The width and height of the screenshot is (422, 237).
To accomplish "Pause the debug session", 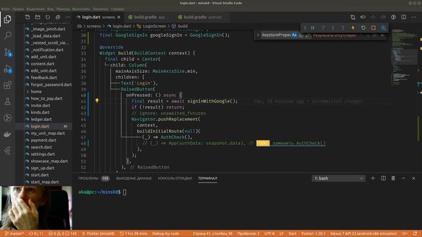I will click(x=313, y=28).
